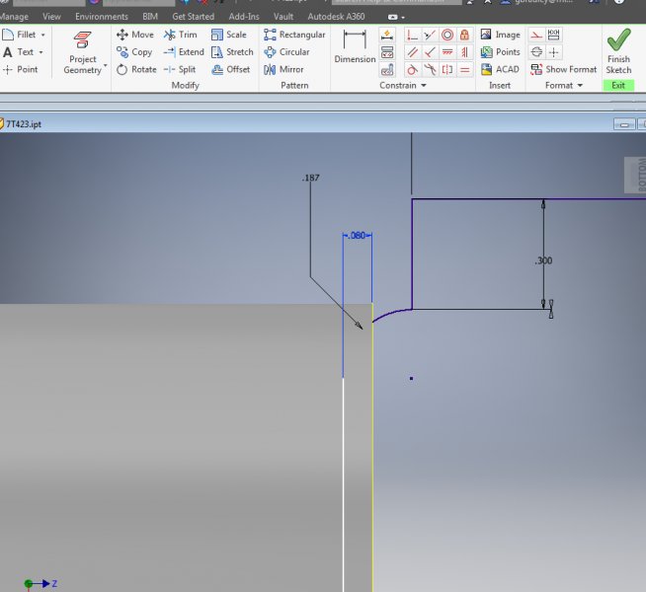
Task: Select the Project Geometry tool
Action: tap(83, 51)
